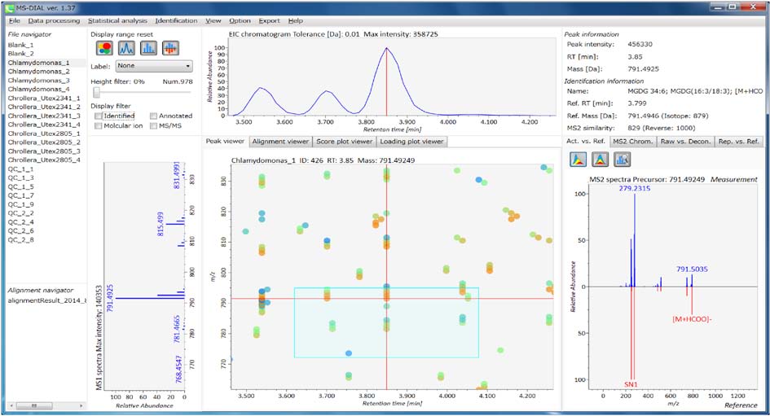The image size is (770, 416).
Task: Click the chromatogram peak line display reset icon
Action: (126, 48)
